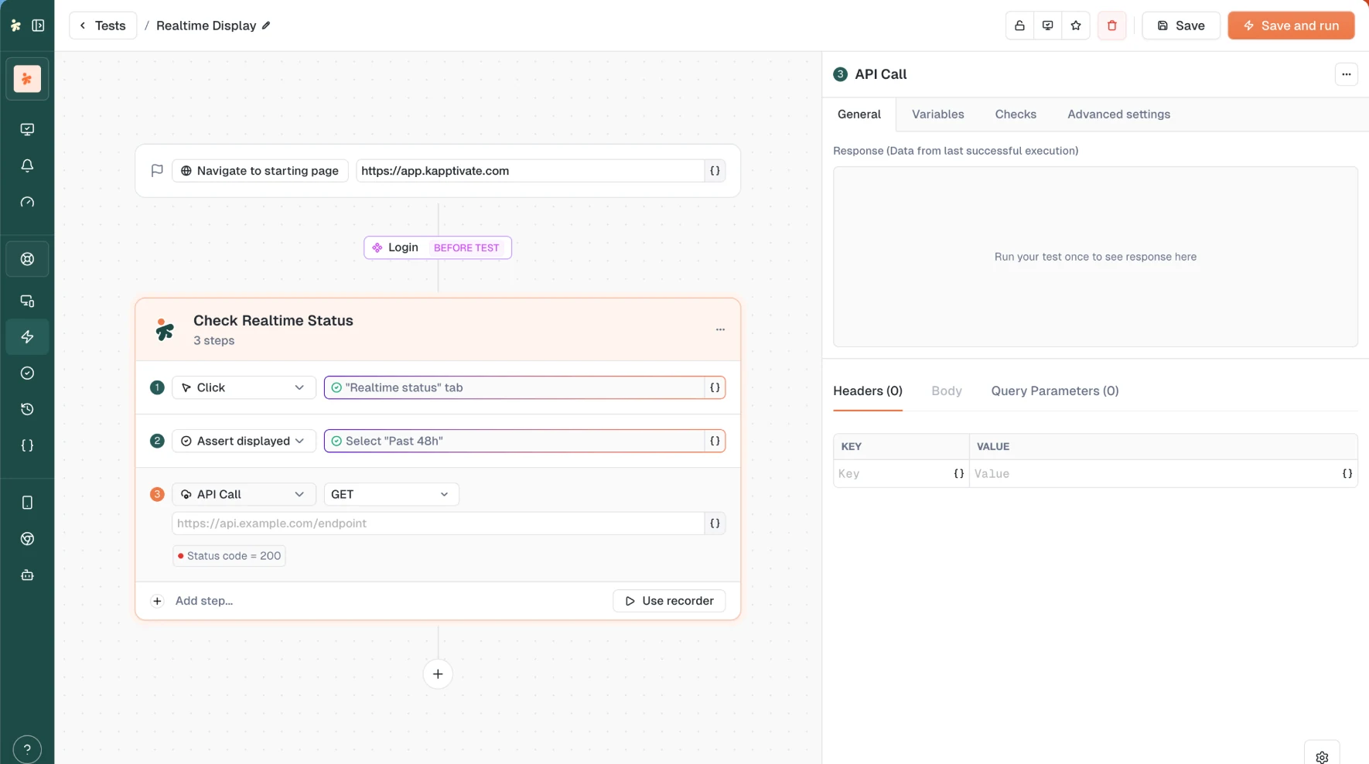1369x764 pixels.
Task: Select the Body tab
Action: point(946,391)
